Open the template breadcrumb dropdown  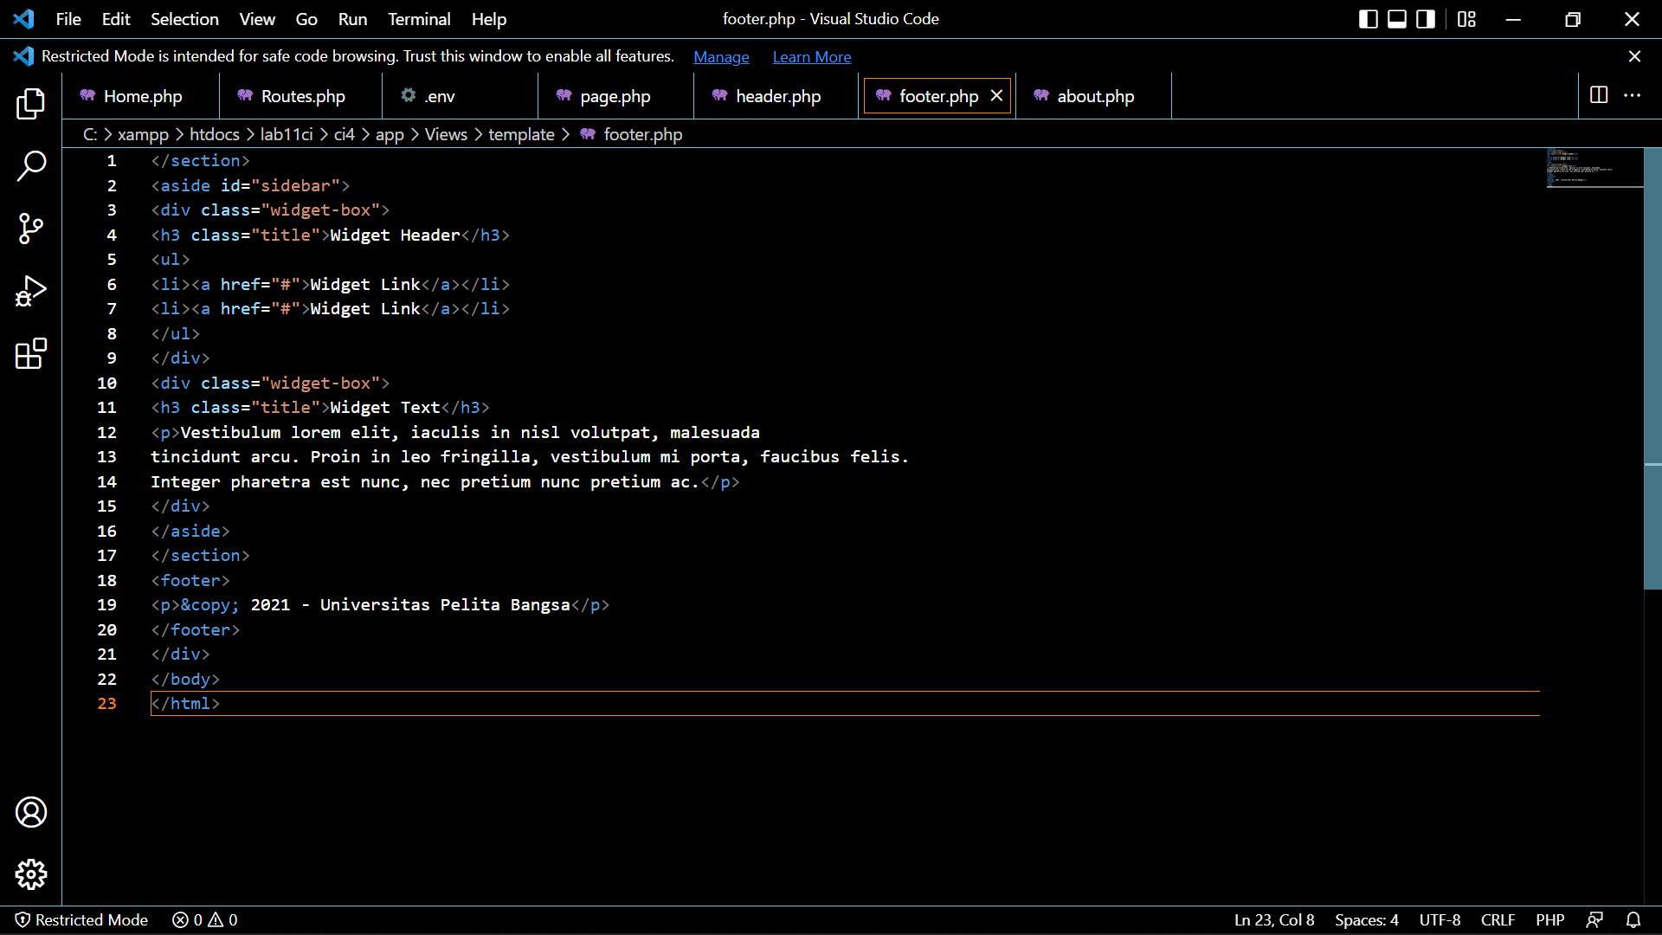click(x=521, y=134)
